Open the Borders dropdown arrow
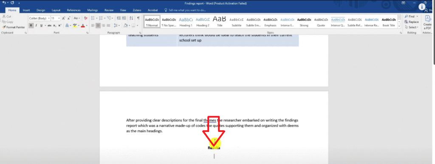 (137, 25)
